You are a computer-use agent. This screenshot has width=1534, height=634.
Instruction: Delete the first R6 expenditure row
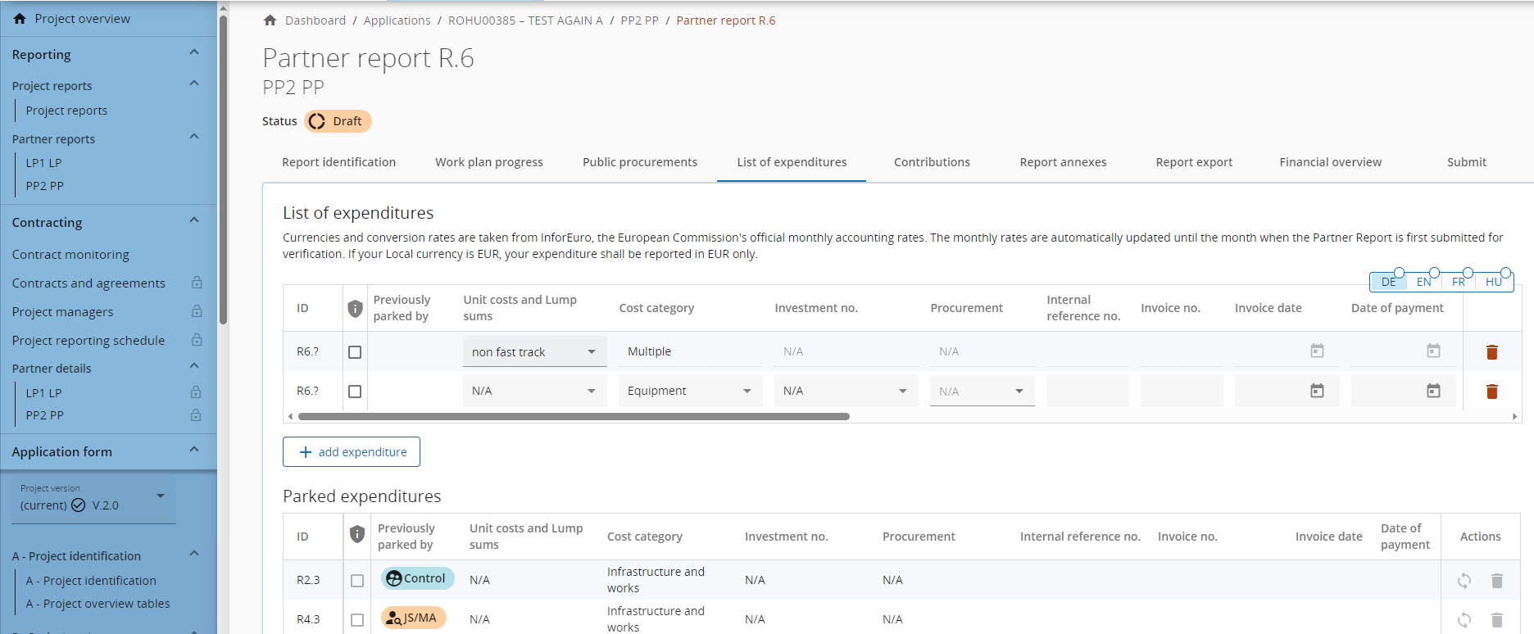[1491, 352]
